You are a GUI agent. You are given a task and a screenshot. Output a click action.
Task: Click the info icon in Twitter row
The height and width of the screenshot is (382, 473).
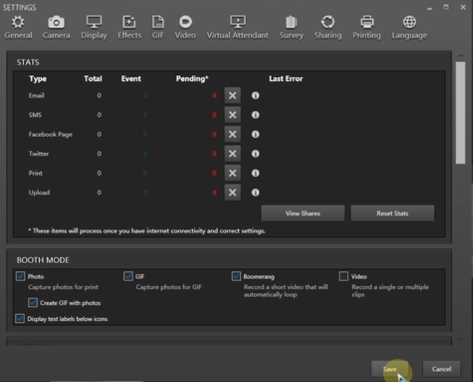pyautogui.click(x=255, y=154)
